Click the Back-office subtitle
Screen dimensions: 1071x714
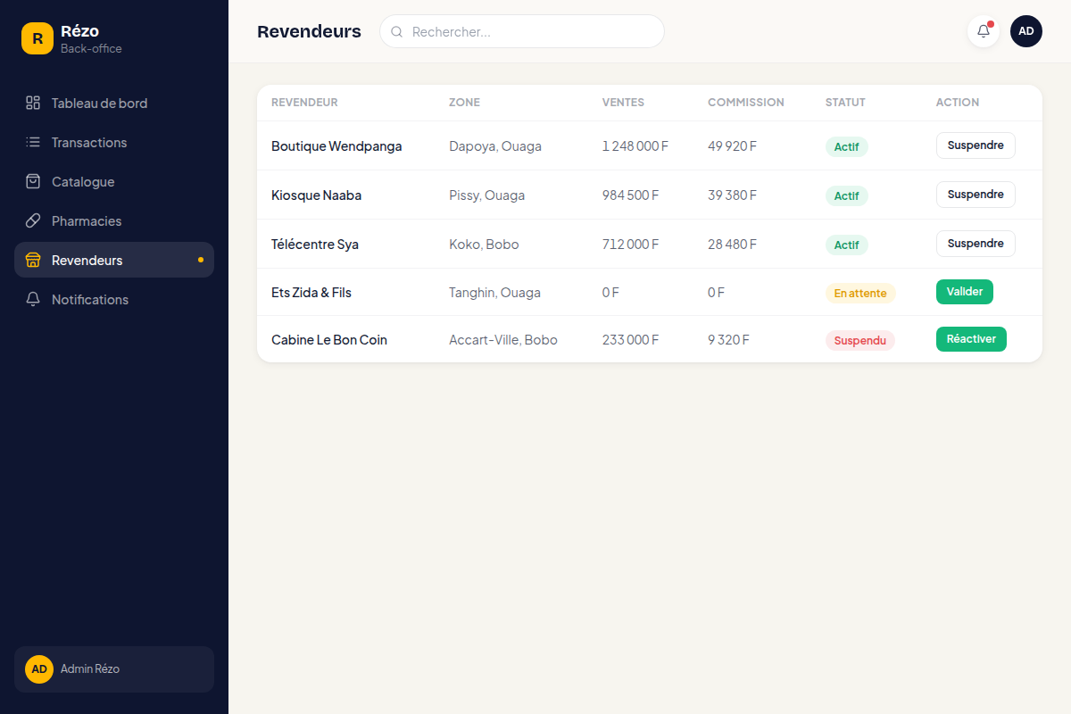coord(91,49)
